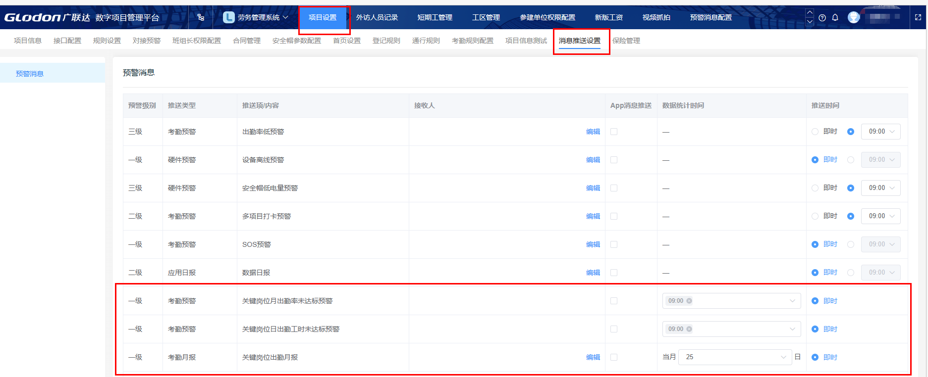Switch to the 规则设置 tab

coord(107,41)
